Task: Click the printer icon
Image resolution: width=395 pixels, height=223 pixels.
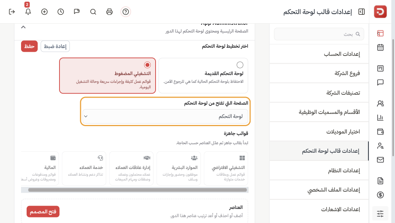Action: click(109, 12)
